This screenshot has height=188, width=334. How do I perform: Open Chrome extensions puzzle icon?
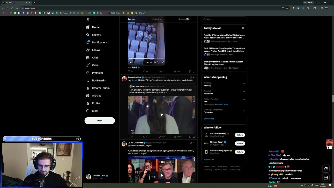point(308,8)
